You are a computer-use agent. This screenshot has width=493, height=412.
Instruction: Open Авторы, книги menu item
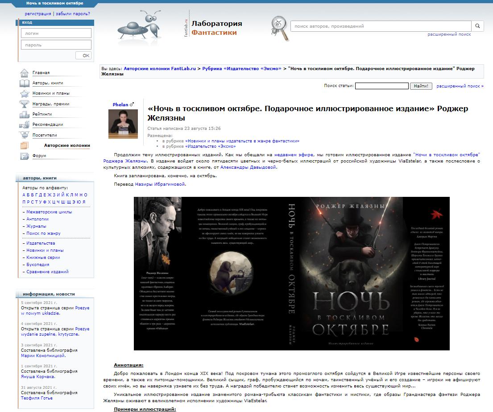[x=48, y=83]
